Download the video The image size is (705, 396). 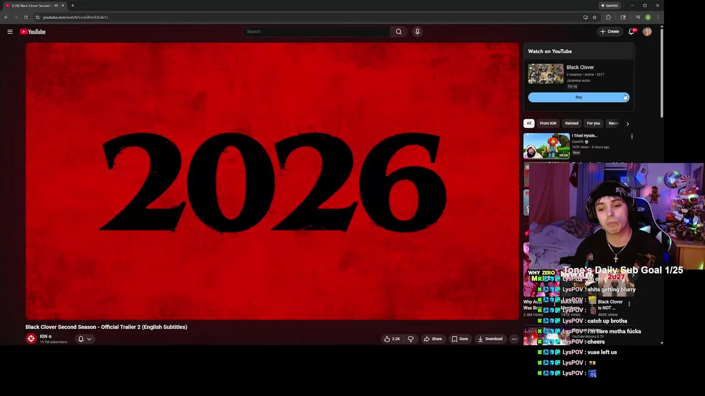(490, 339)
